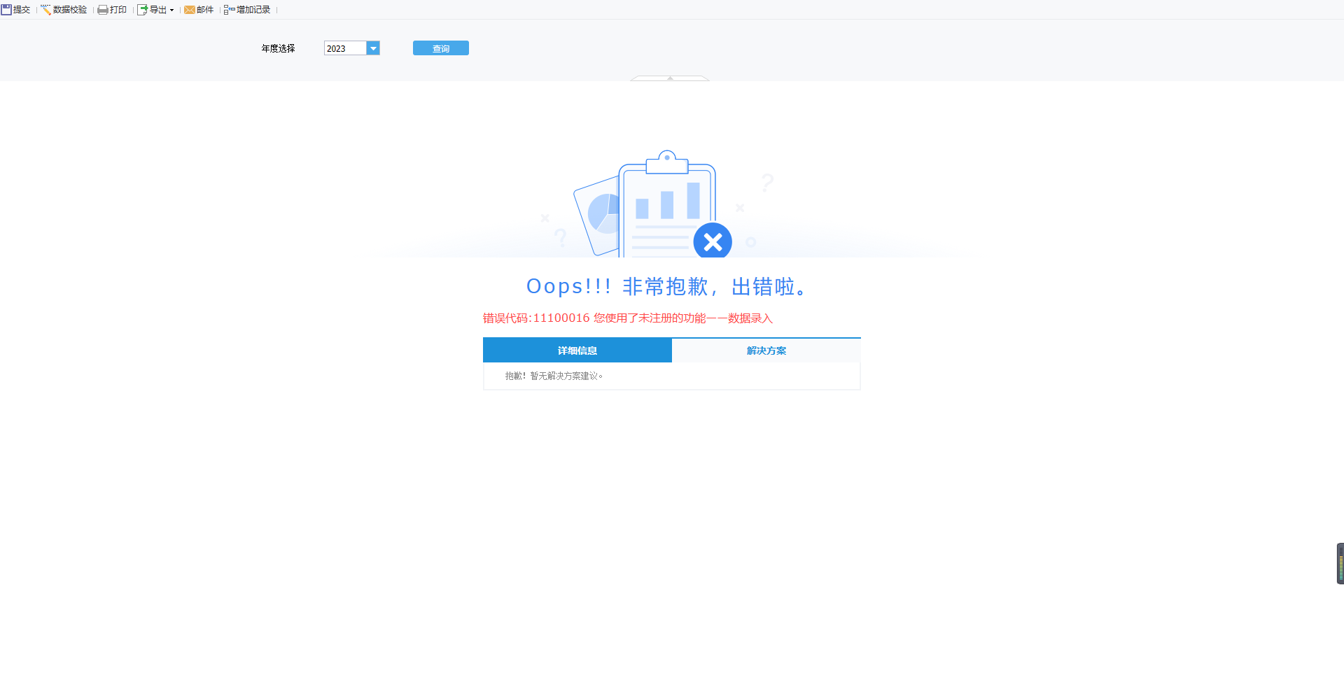Click the 年度选择 label
This screenshot has height=678, width=1344.
pos(279,48)
